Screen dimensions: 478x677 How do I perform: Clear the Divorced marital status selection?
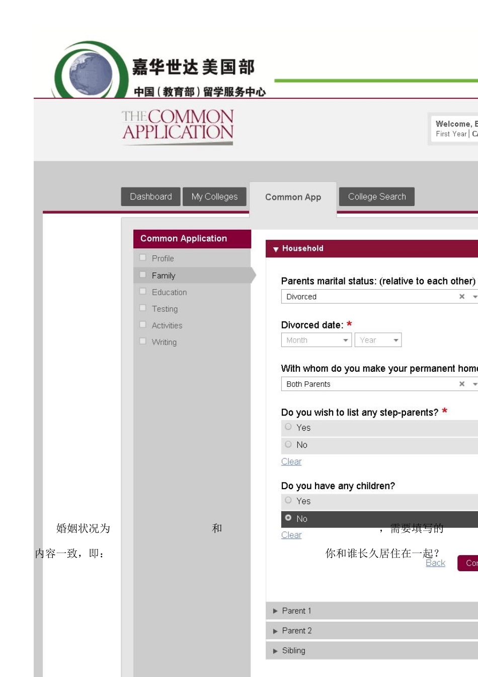point(461,297)
